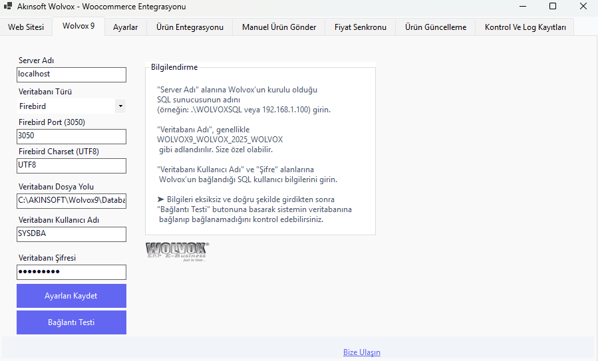
Task: Click the Firebird Charset (UTF8) label
Action: pos(59,152)
